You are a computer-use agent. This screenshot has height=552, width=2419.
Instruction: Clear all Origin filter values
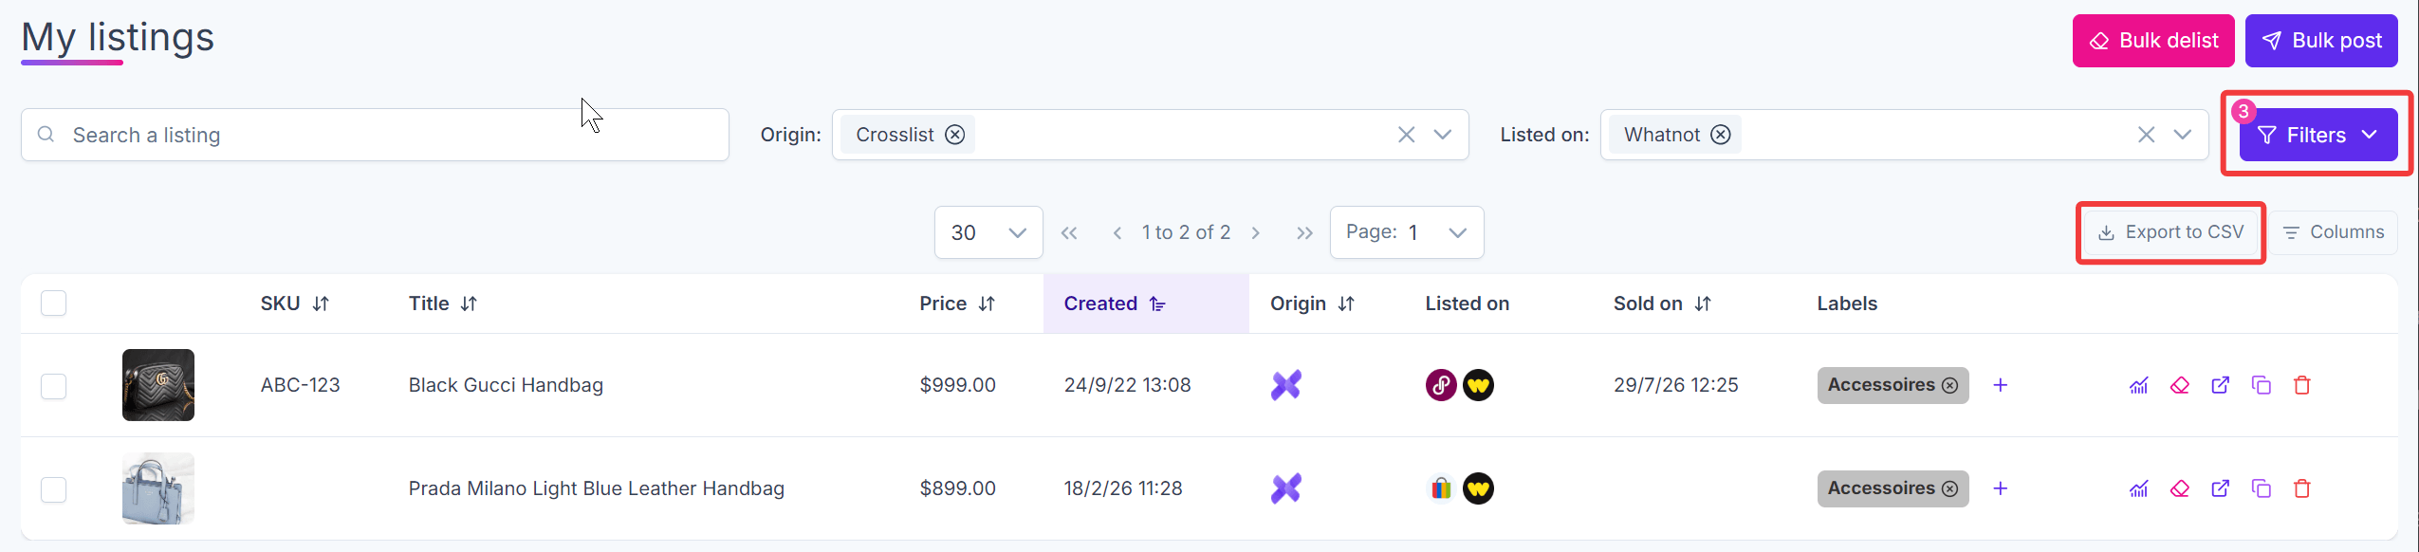1406,135
